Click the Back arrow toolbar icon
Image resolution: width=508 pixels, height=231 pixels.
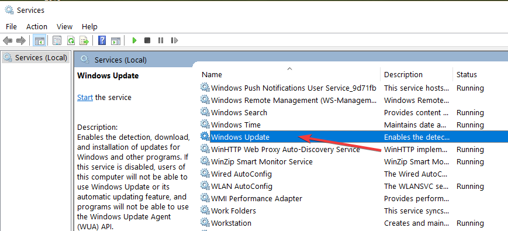coord(8,40)
